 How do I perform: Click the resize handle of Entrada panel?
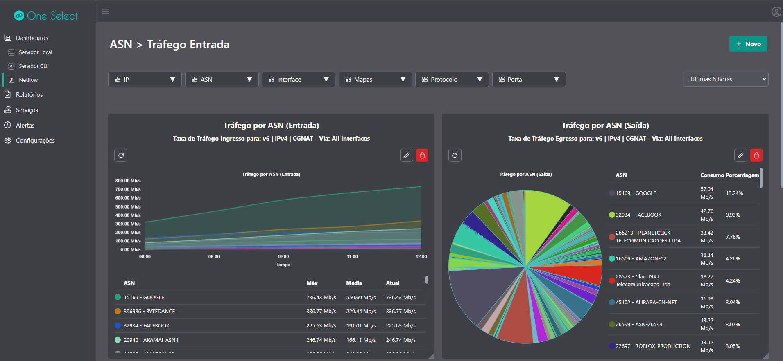click(431, 356)
